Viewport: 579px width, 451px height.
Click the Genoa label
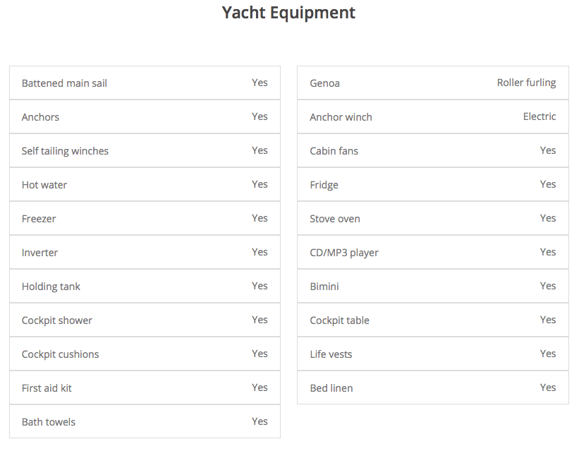[x=324, y=83]
